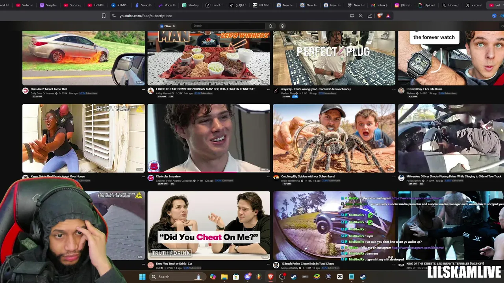Open 4K downloader icon in taskbar
Viewport: 504px width, 283px height.
coord(328,277)
